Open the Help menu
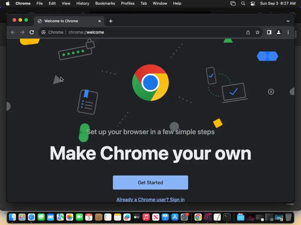This screenshot has height=225, width=301. (x=177, y=4)
